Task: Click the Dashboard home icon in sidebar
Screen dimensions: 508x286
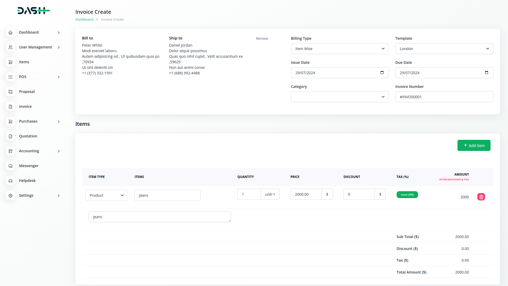Action: click(10, 32)
